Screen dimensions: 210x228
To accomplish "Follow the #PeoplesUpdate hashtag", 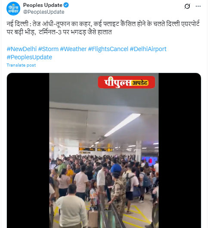I will pos(29,57).
